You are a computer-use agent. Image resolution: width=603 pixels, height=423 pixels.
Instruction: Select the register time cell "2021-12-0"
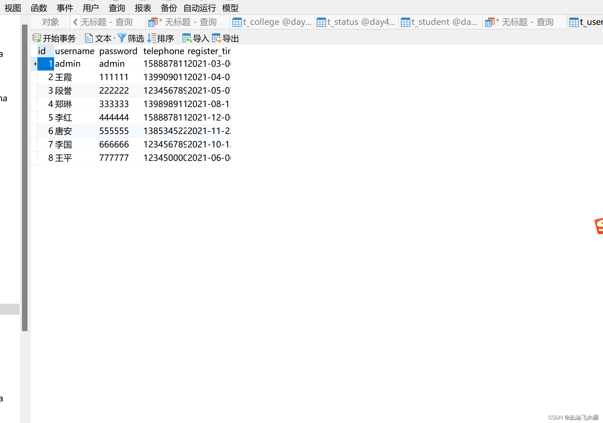[209, 118]
